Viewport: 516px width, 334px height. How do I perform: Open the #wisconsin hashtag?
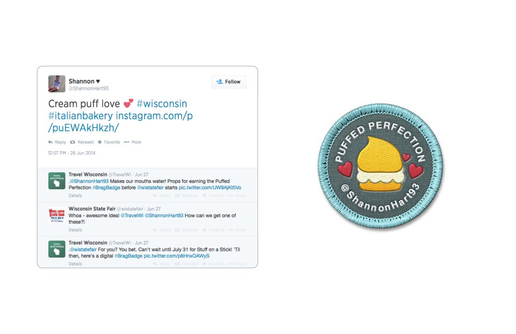(162, 104)
